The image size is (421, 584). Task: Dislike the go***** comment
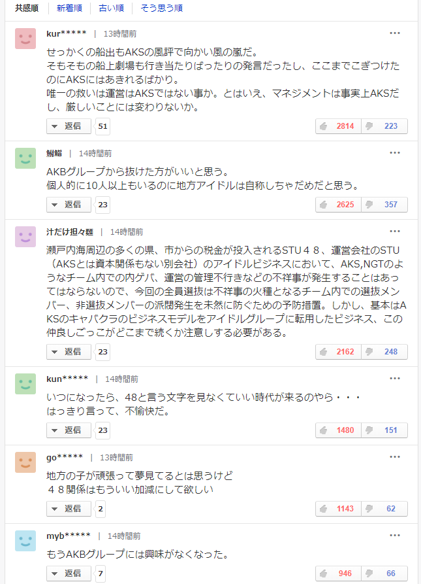pyautogui.click(x=384, y=508)
